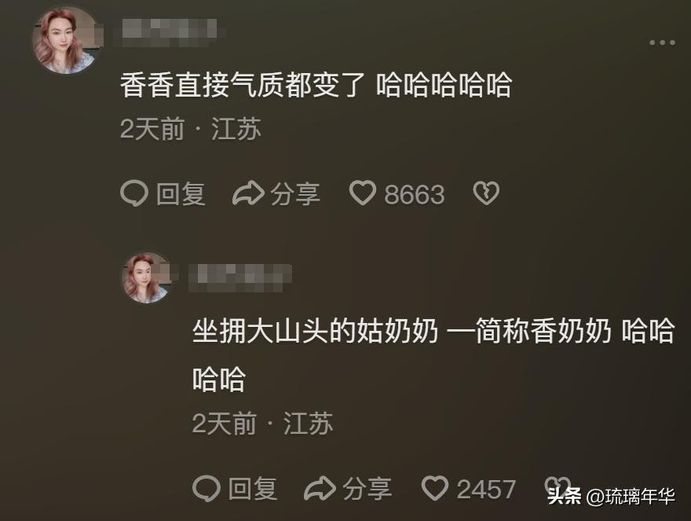
Task: Like the top comment via its heart icon
Action: click(363, 193)
